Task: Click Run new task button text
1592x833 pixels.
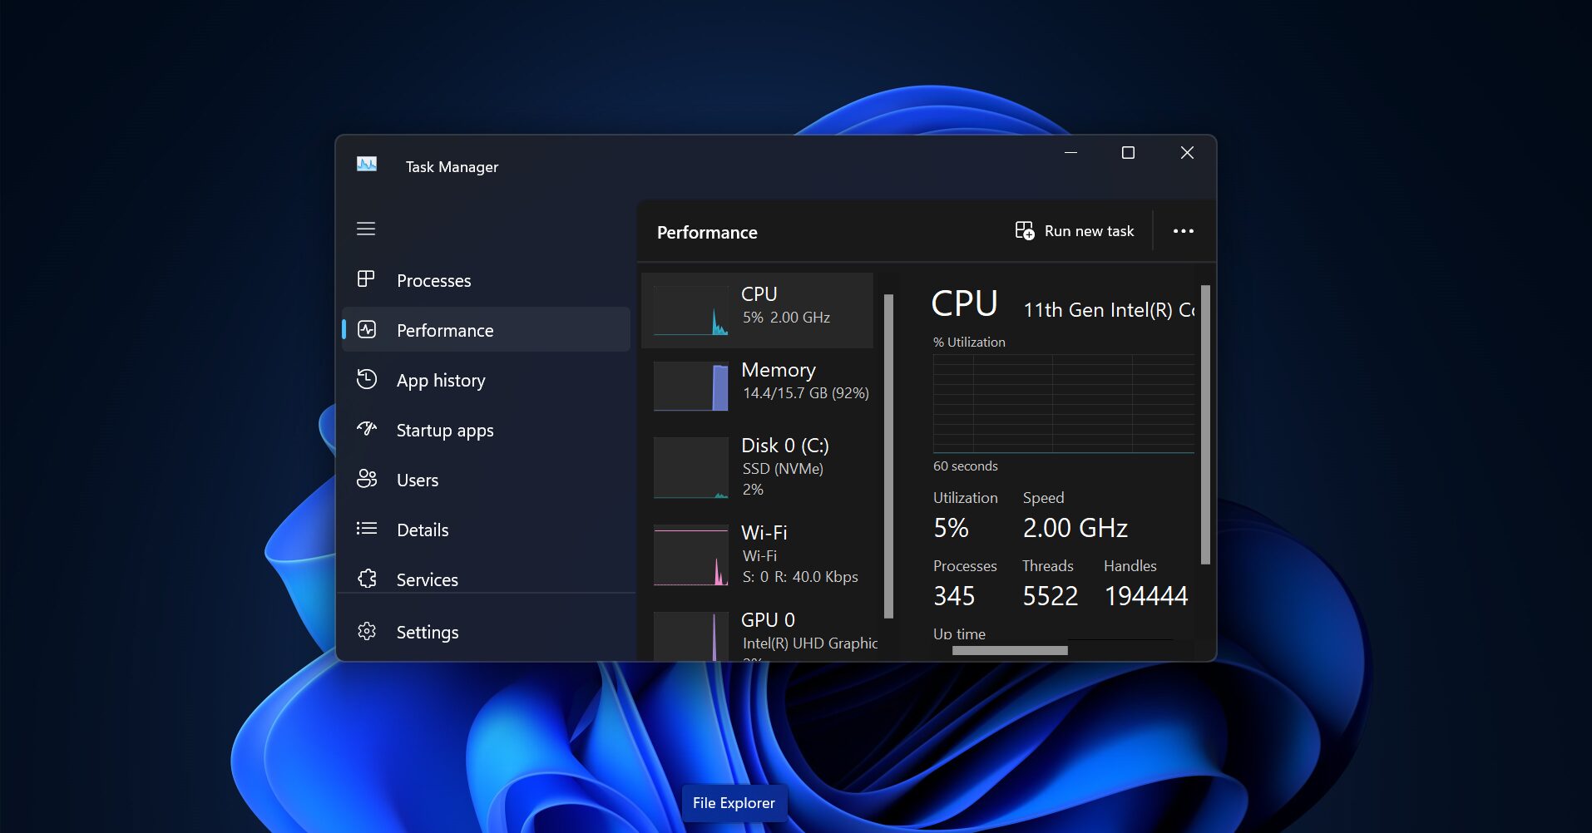Action: coord(1089,231)
